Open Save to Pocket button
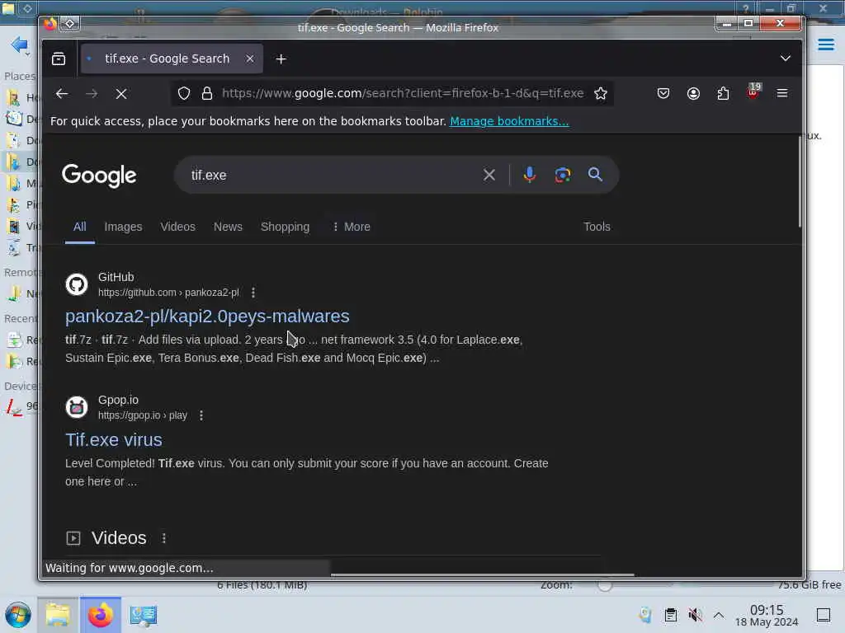Viewport: 845px width, 633px height. coord(663,94)
